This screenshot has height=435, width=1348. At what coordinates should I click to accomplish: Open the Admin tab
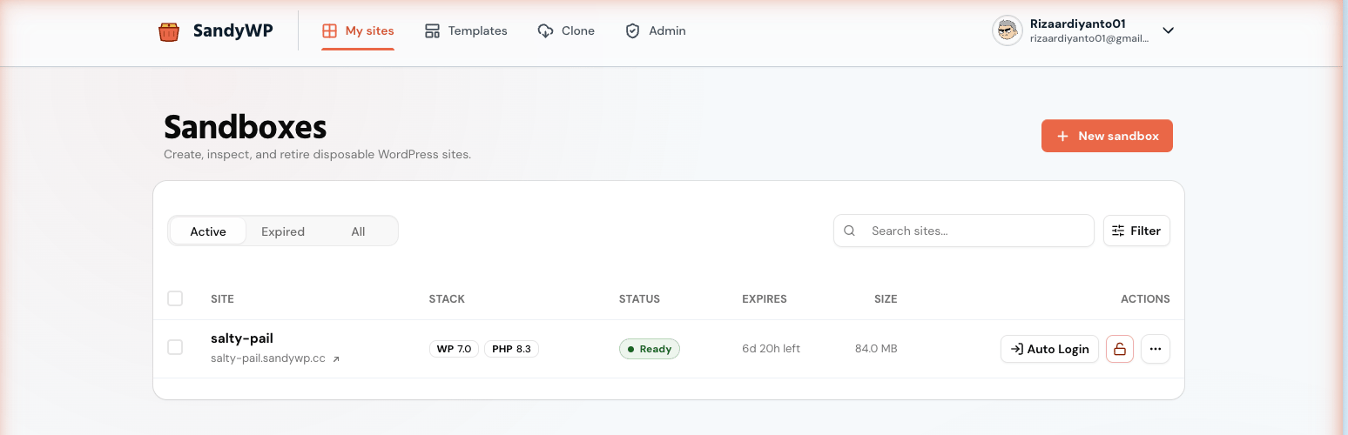pos(656,30)
